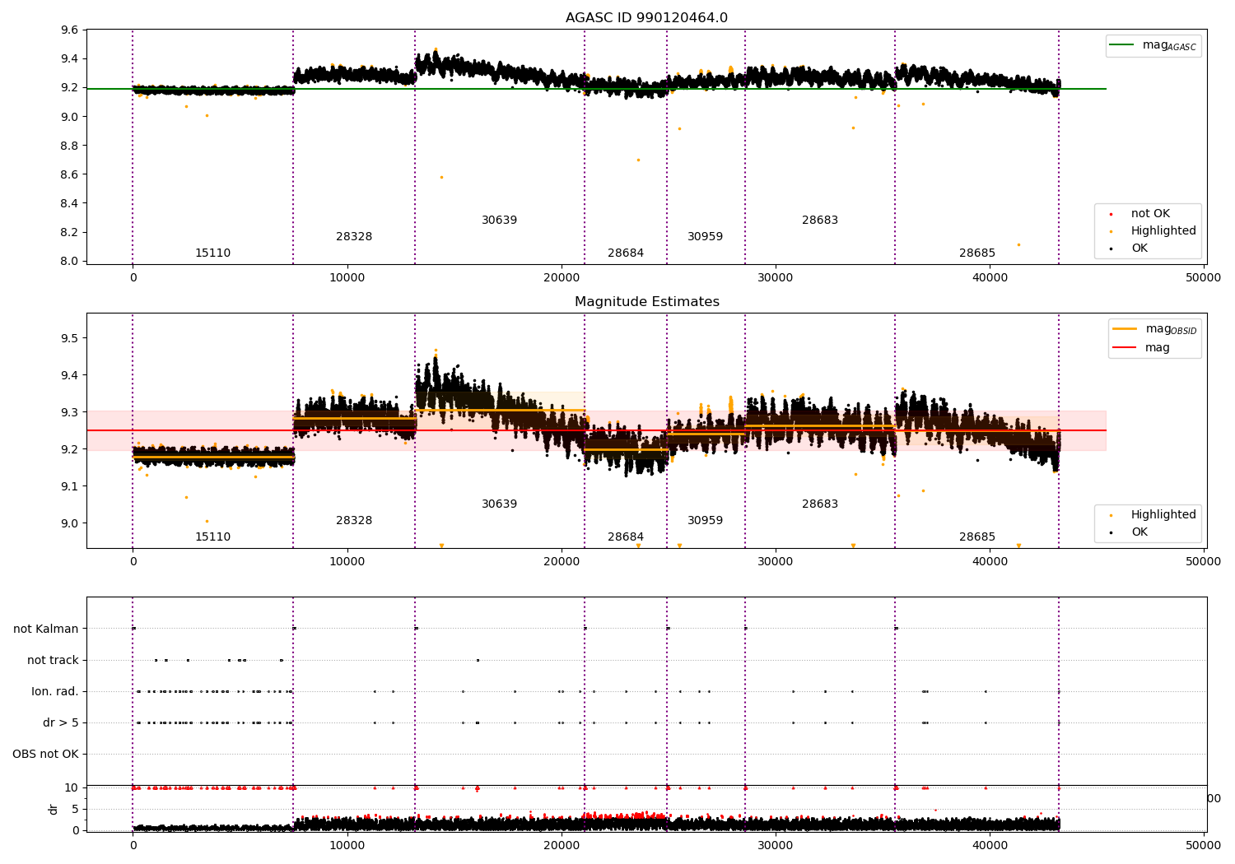Click the green line sample in the mag AGASC legend
The width and height of the screenshot is (1235, 864).
tap(1122, 45)
